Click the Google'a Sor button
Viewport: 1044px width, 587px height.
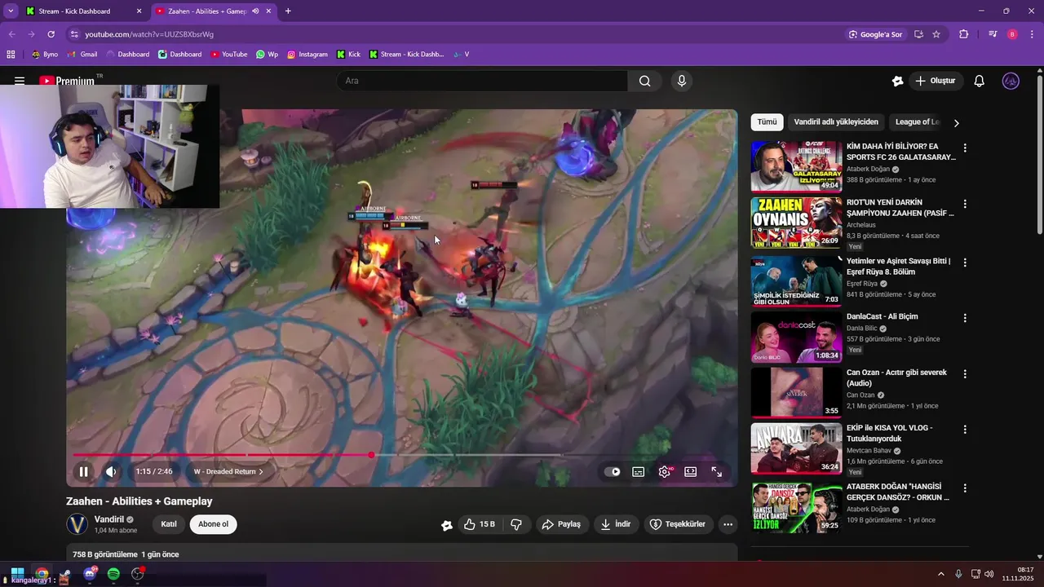[875, 34]
